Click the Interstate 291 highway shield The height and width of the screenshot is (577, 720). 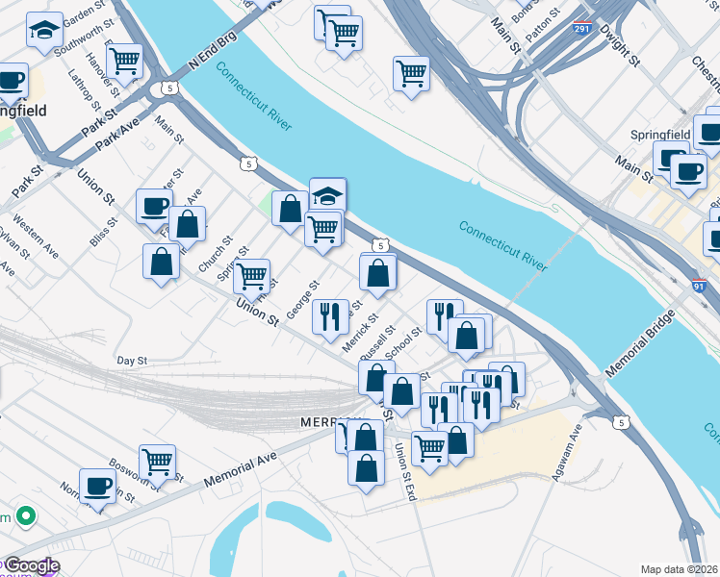581,29
